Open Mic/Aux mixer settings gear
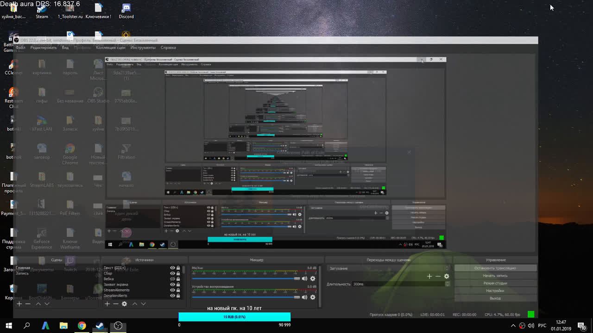 coord(313,278)
